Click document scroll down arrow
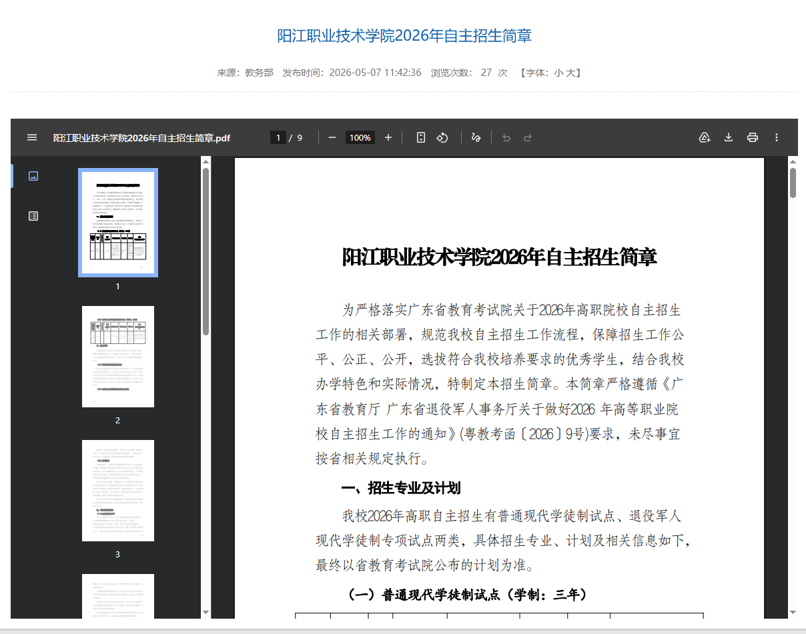Screen dimensions: 806x634 793,612
